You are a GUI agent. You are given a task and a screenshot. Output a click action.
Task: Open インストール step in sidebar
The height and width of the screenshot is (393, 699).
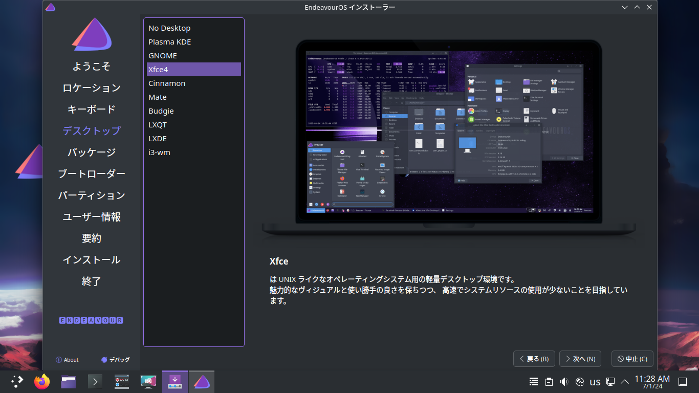[x=92, y=260]
